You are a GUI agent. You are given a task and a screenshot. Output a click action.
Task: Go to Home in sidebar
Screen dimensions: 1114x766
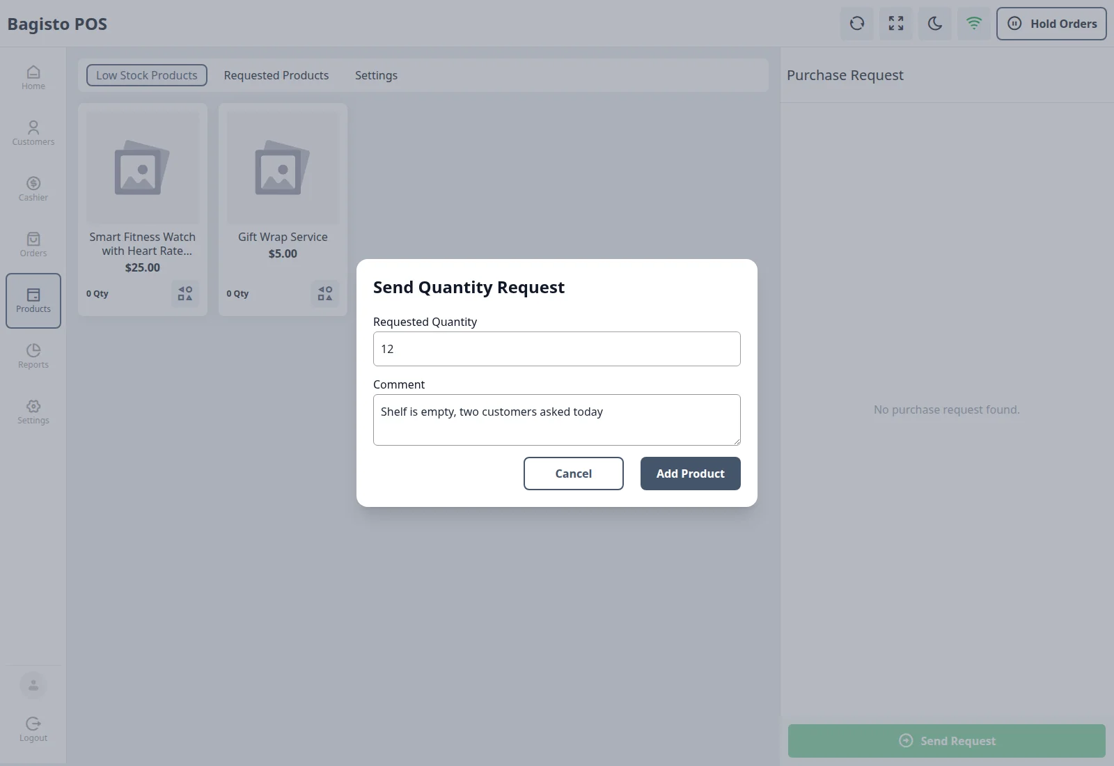tap(33, 78)
